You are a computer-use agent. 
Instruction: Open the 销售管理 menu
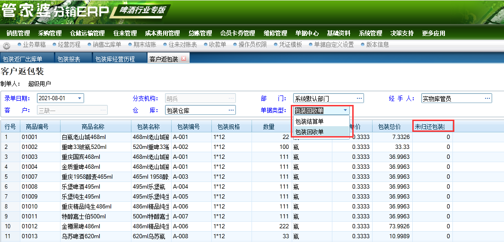(18, 34)
